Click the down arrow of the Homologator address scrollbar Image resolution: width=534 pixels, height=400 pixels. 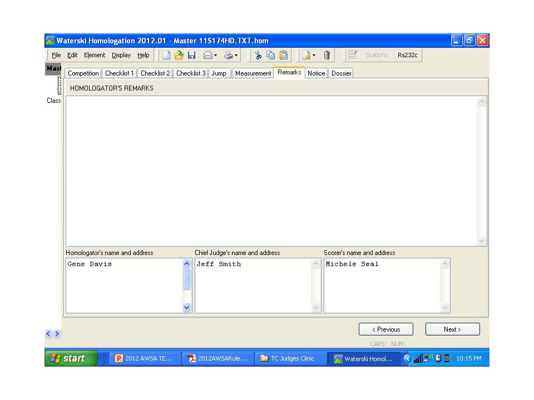coord(187,307)
